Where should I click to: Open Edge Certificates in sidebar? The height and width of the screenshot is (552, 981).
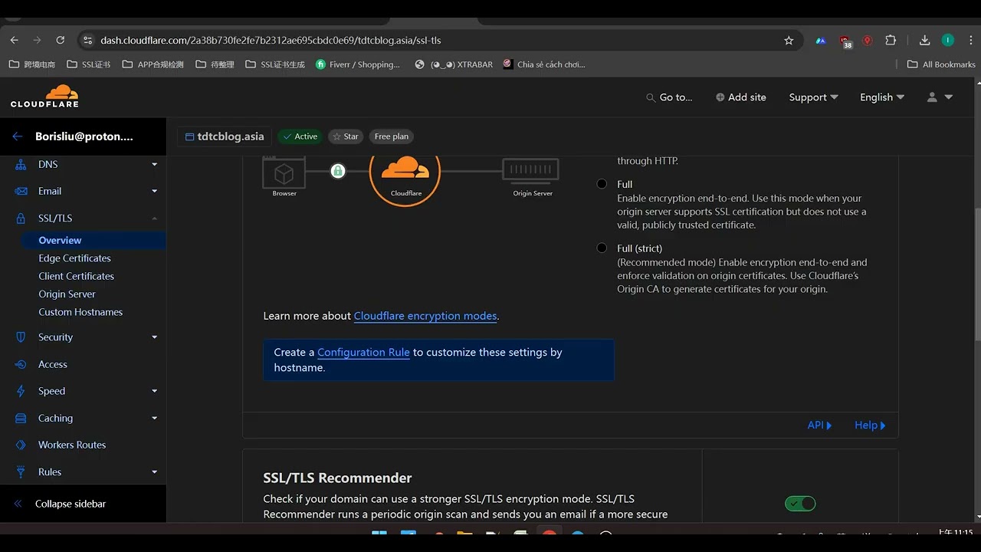[74, 258]
